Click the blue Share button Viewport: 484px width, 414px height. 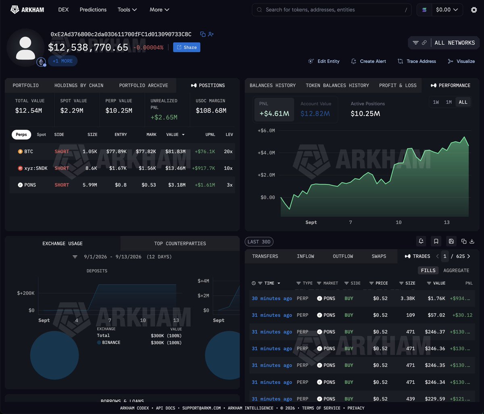point(187,48)
